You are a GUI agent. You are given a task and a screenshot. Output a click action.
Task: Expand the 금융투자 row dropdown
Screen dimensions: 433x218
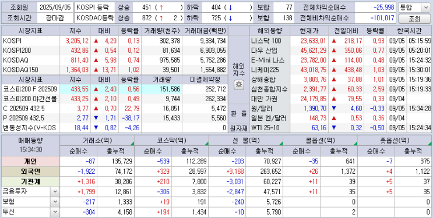point(55,191)
